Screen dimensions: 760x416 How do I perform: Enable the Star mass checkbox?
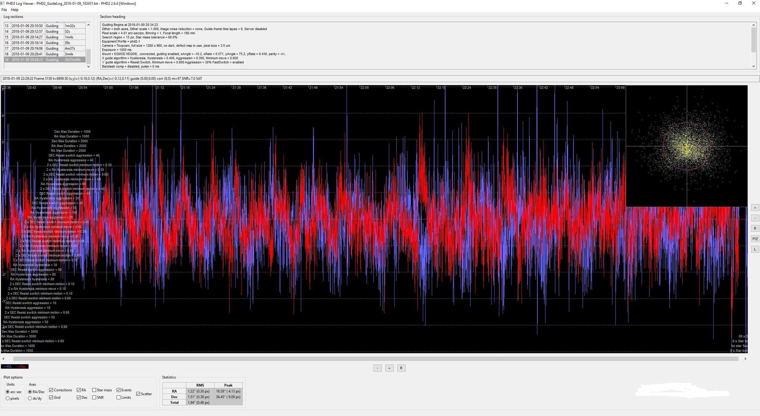[94, 390]
